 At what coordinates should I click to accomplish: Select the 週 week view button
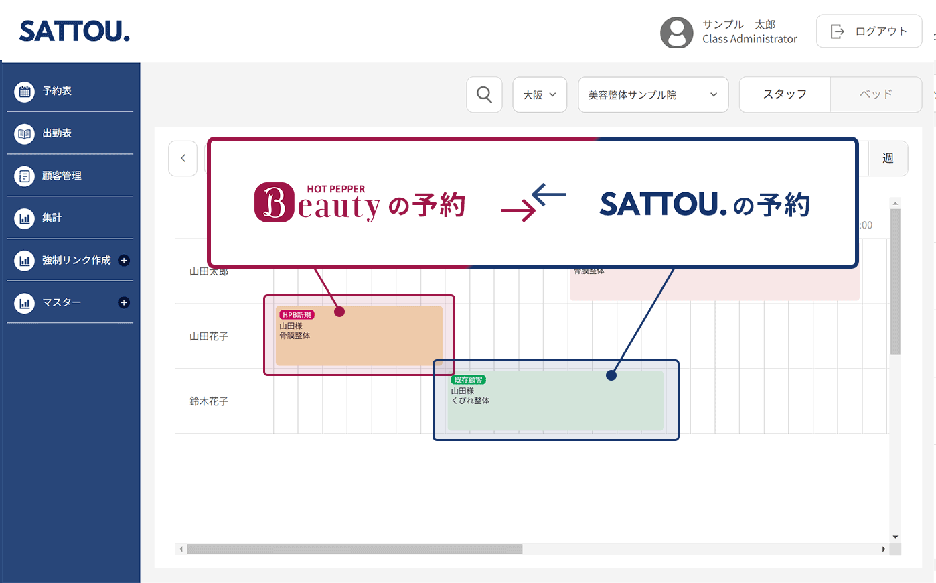[x=888, y=158]
